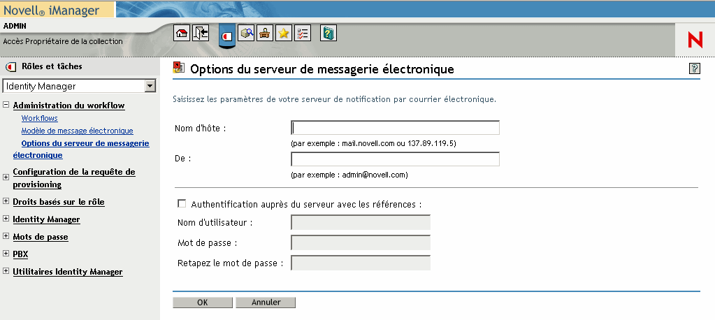Open the page help question mark icon
This screenshot has height=320, width=715.
tap(695, 69)
